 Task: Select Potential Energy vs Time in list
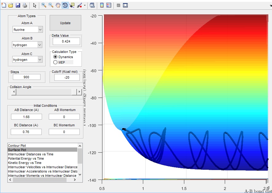[x=26, y=158]
